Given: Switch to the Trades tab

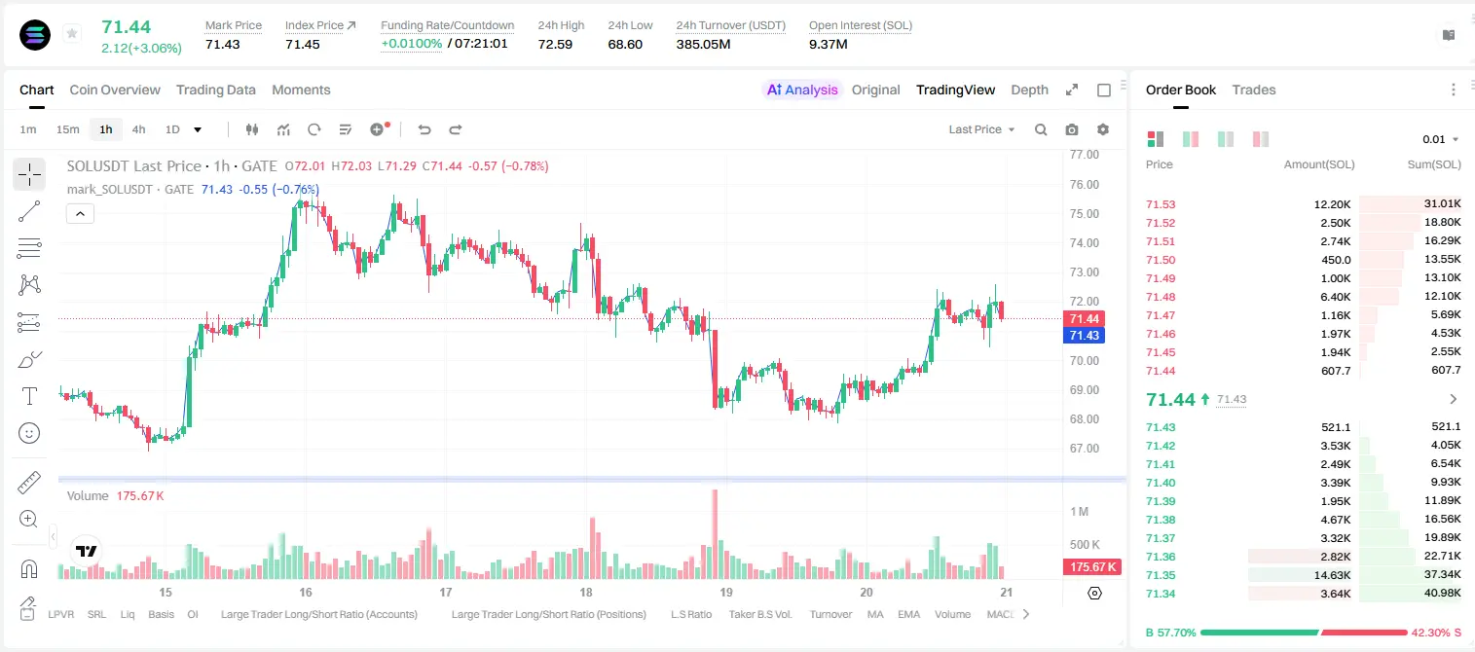Looking at the screenshot, I should pos(1253,90).
